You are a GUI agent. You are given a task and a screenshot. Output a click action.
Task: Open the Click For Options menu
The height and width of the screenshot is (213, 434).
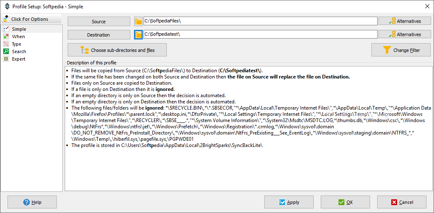31,19
